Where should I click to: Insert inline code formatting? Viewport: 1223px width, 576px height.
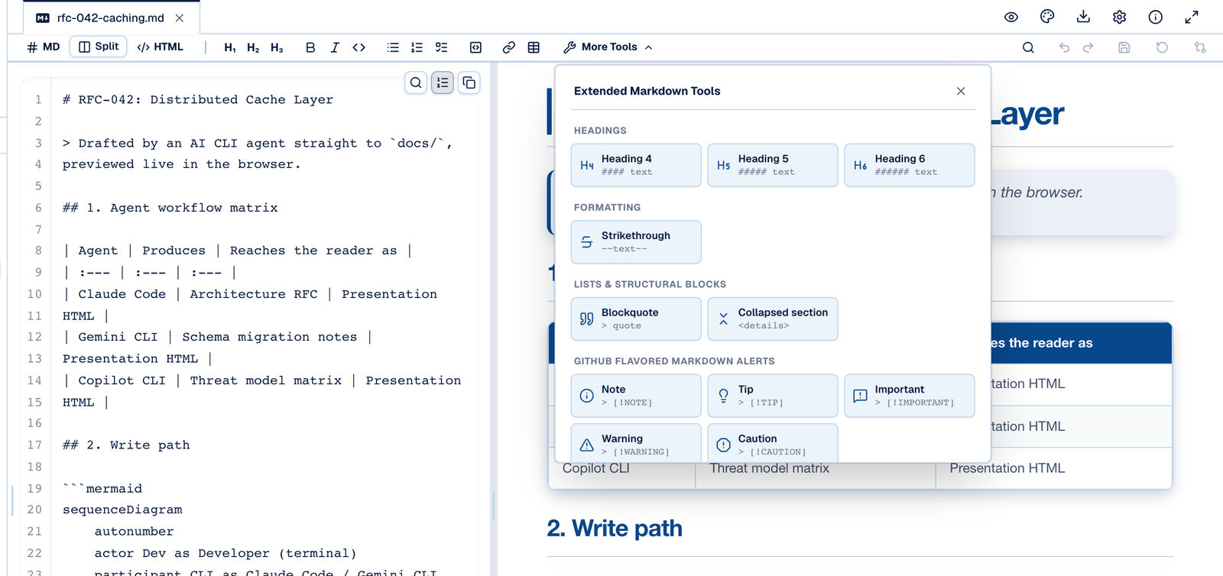pyautogui.click(x=359, y=47)
